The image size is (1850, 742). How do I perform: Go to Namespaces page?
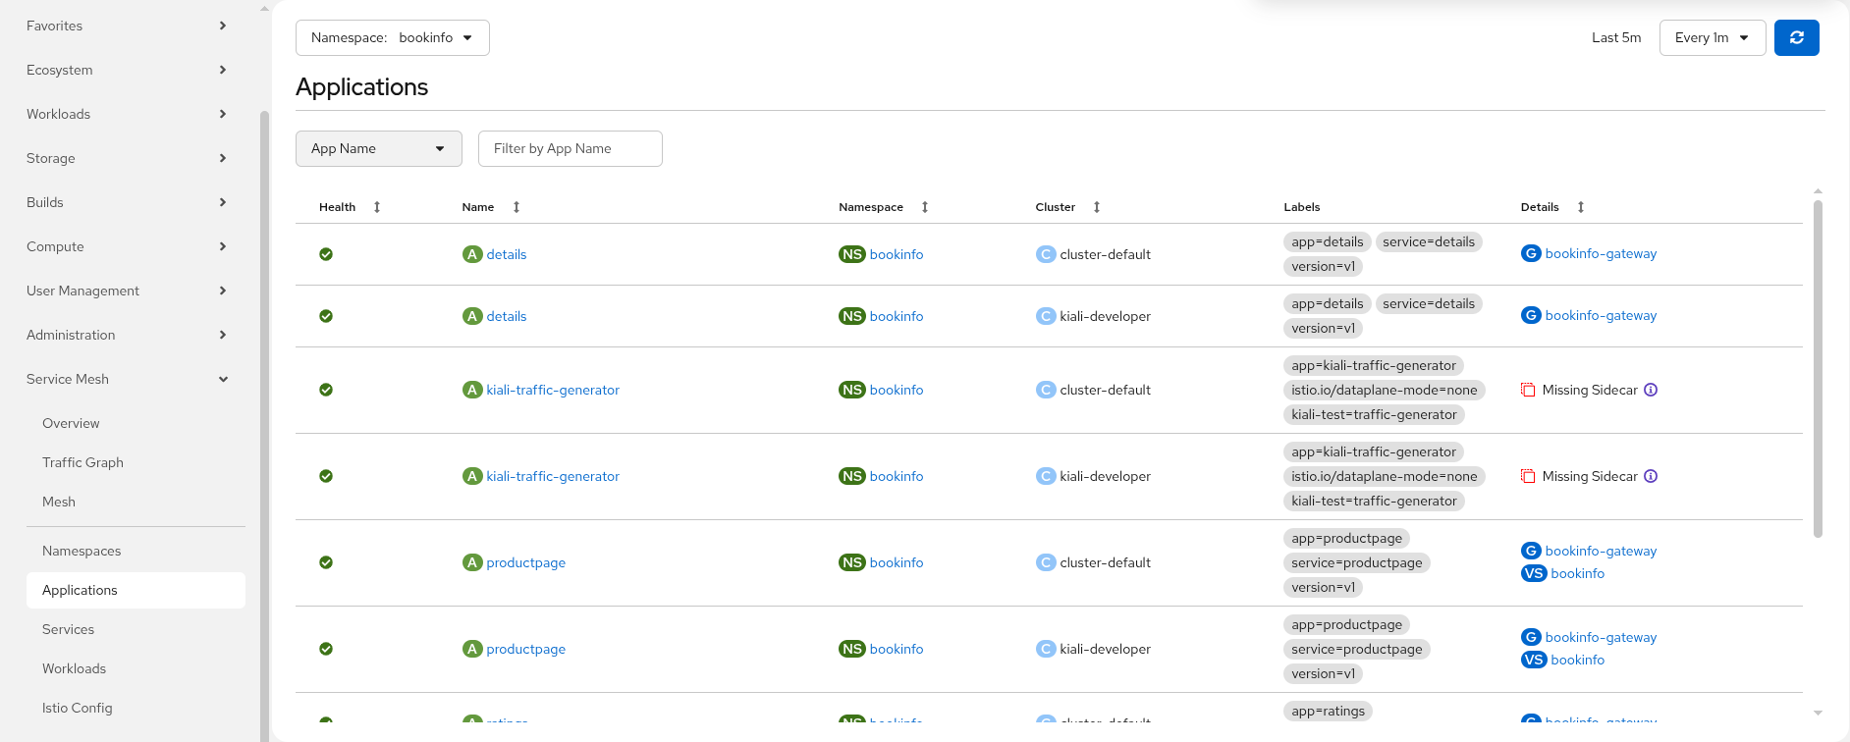[x=82, y=551]
